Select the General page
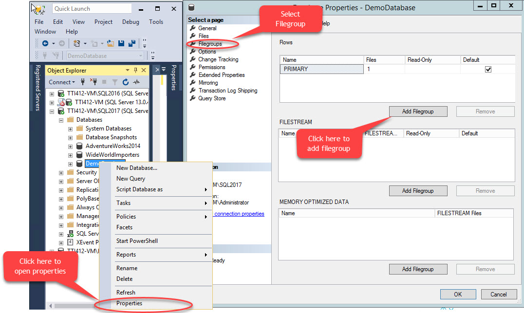 207,28
